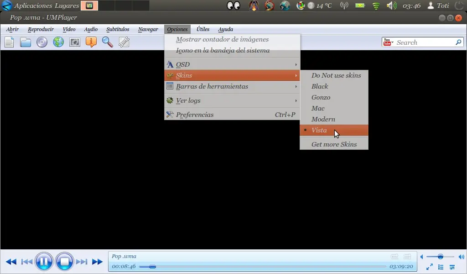Click Get more Skins
467x274 pixels.
pyautogui.click(x=334, y=144)
